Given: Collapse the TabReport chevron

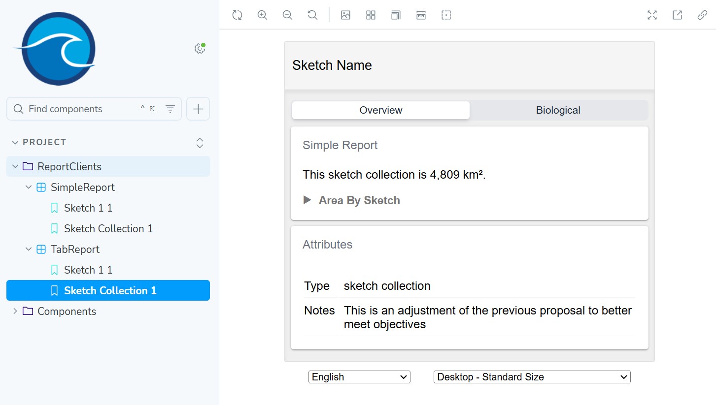Looking at the screenshot, I should click(29, 249).
